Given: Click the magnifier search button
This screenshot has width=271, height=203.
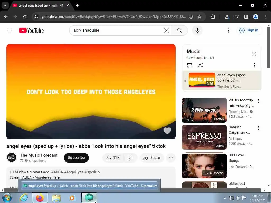Looking at the screenshot, I should [x=179, y=30].
